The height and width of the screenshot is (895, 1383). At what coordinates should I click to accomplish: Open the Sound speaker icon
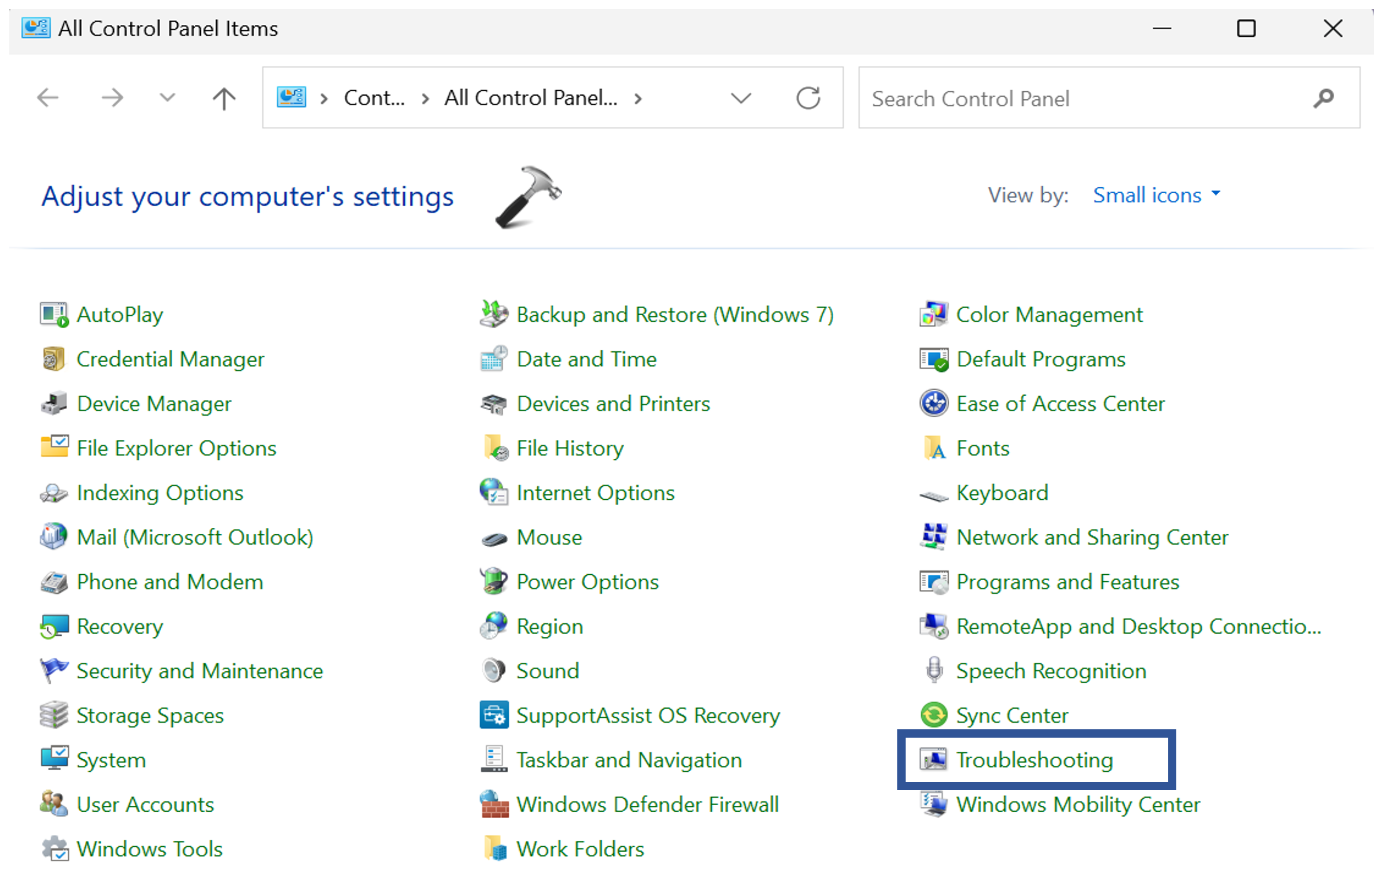click(494, 671)
